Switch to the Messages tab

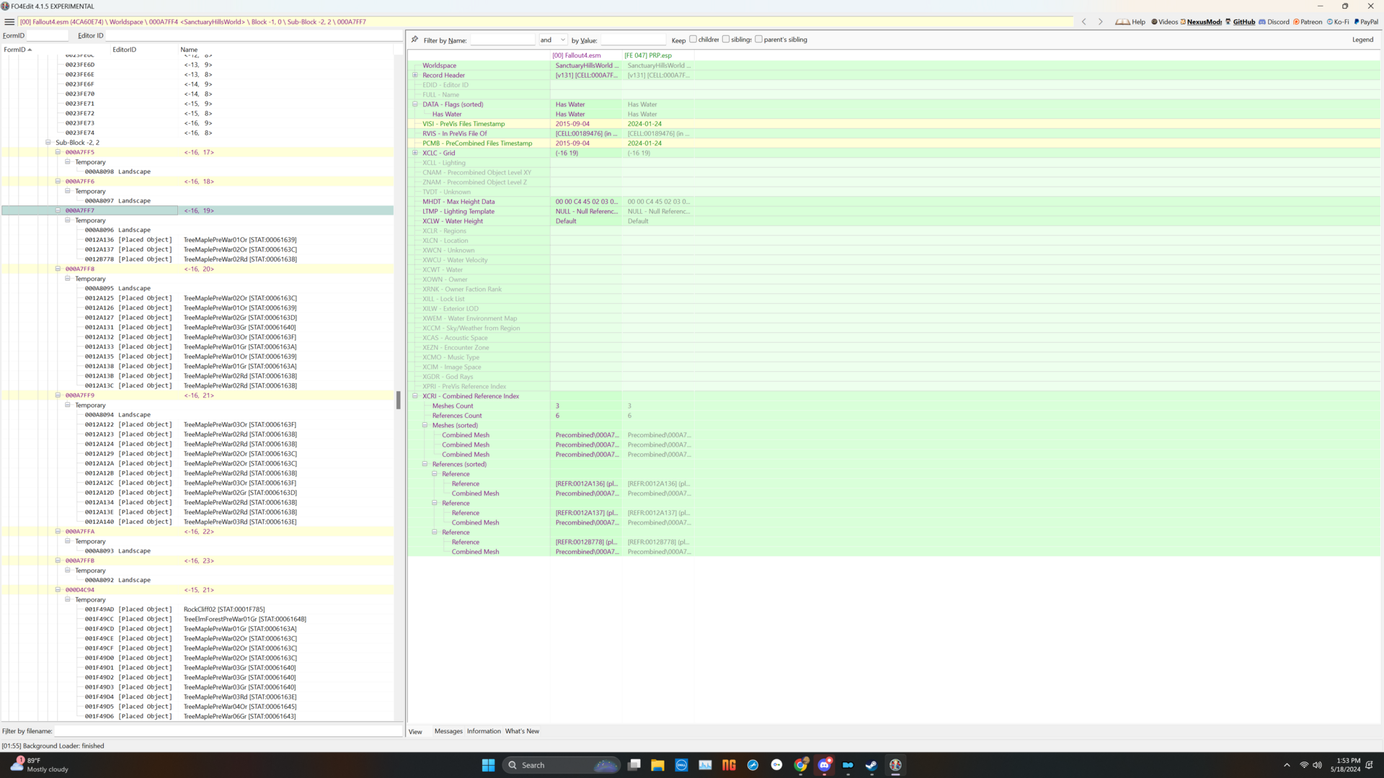pos(448,731)
